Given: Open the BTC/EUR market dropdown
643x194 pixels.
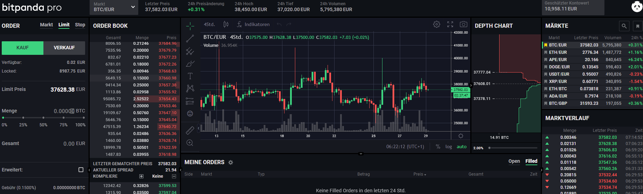Looking at the screenshot, I should pos(114,7).
